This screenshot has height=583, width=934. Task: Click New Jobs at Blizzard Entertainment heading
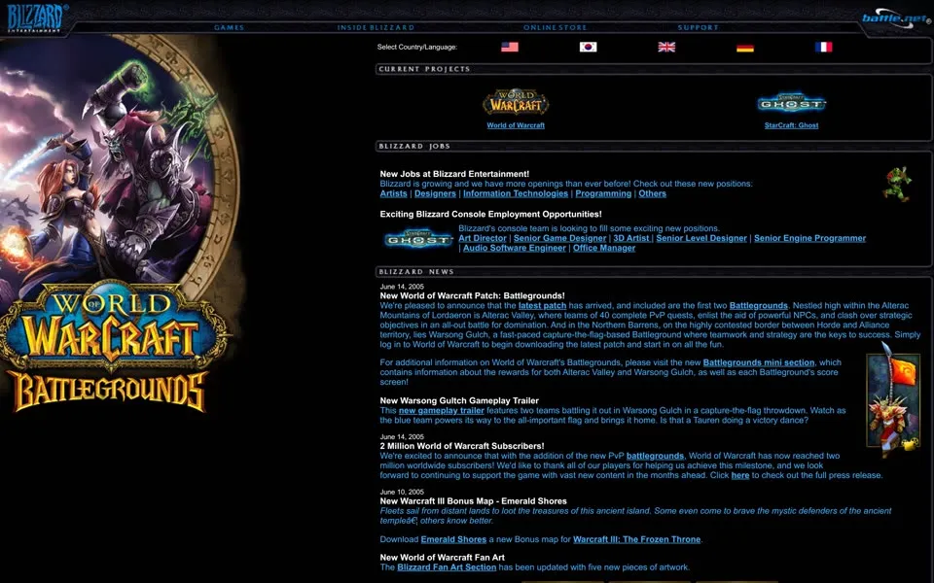pos(454,174)
